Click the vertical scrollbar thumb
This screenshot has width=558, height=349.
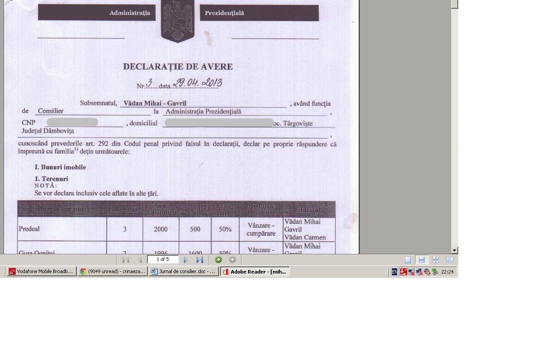pyautogui.click(x=455, y=4)
